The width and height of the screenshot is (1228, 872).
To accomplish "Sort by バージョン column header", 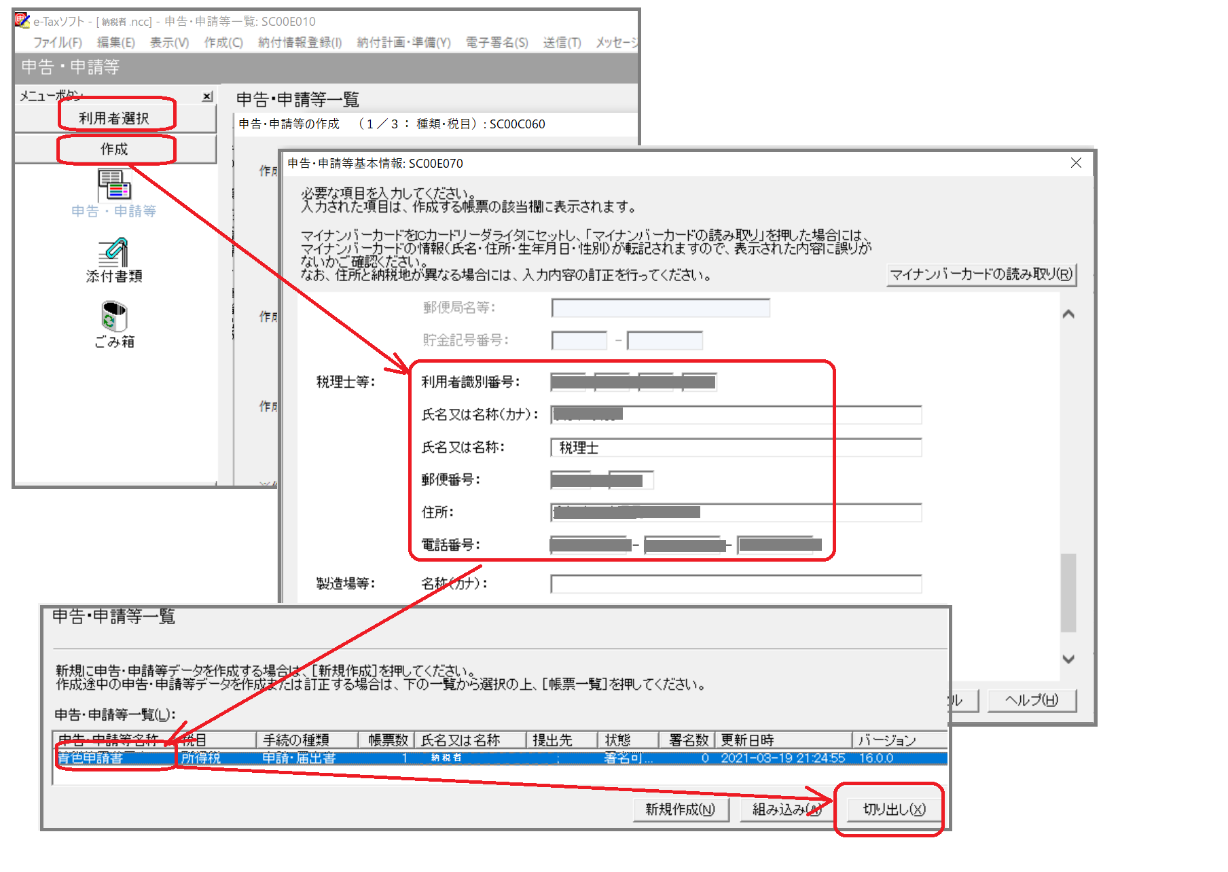I will pos(900,740).
